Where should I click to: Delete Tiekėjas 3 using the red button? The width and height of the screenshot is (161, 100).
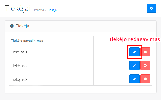145,79
